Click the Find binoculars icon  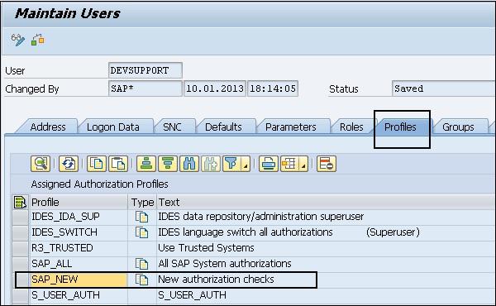point(189,164)
